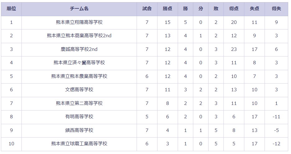The height and width of the screenshot is (154, 291).
Task: Click the 試合 column header
Action: coord(147,9)
